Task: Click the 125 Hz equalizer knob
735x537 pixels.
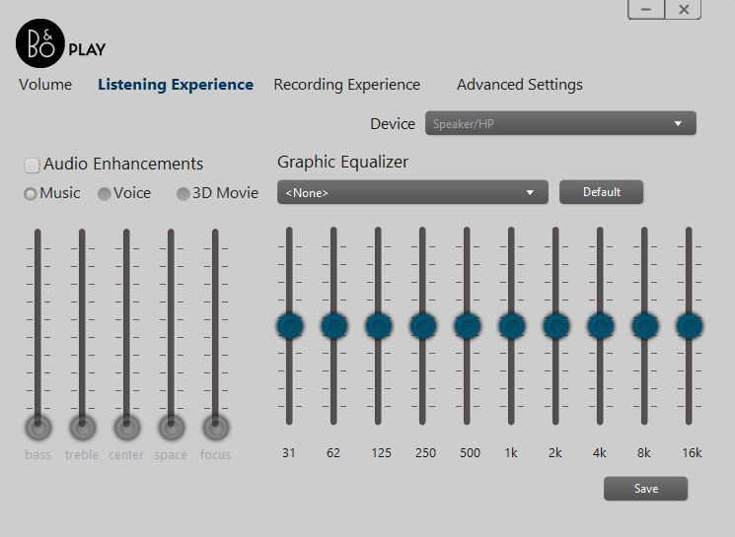Action: coord(379,326)
